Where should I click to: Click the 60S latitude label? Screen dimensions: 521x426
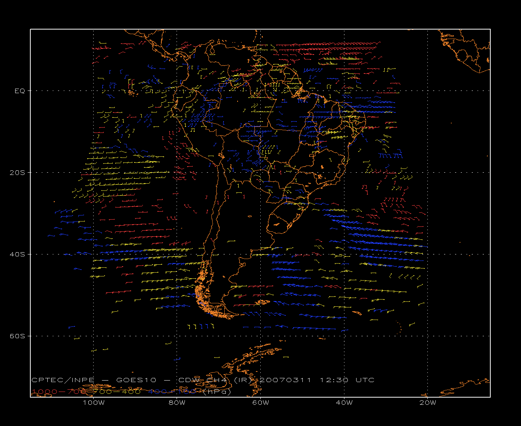(x=17, y=336)
